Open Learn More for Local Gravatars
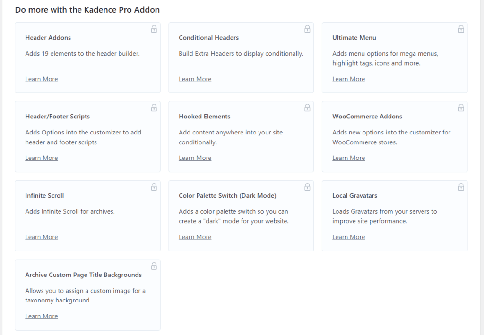This screenshot has width=484, height=335. [348, 236]
